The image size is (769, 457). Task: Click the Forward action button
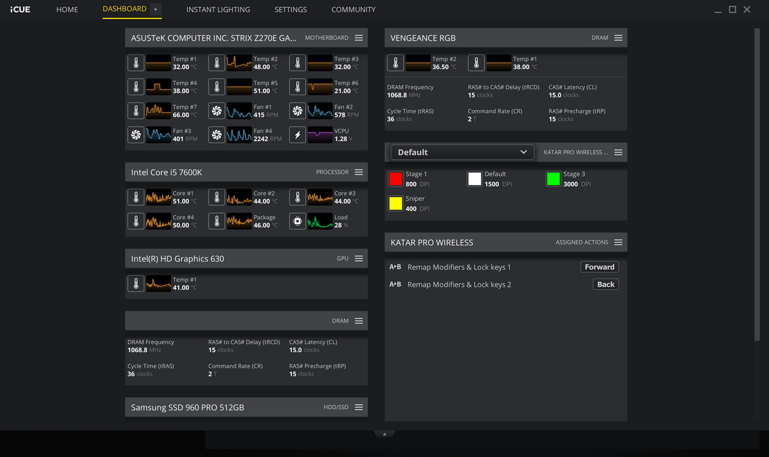point(599,267)
